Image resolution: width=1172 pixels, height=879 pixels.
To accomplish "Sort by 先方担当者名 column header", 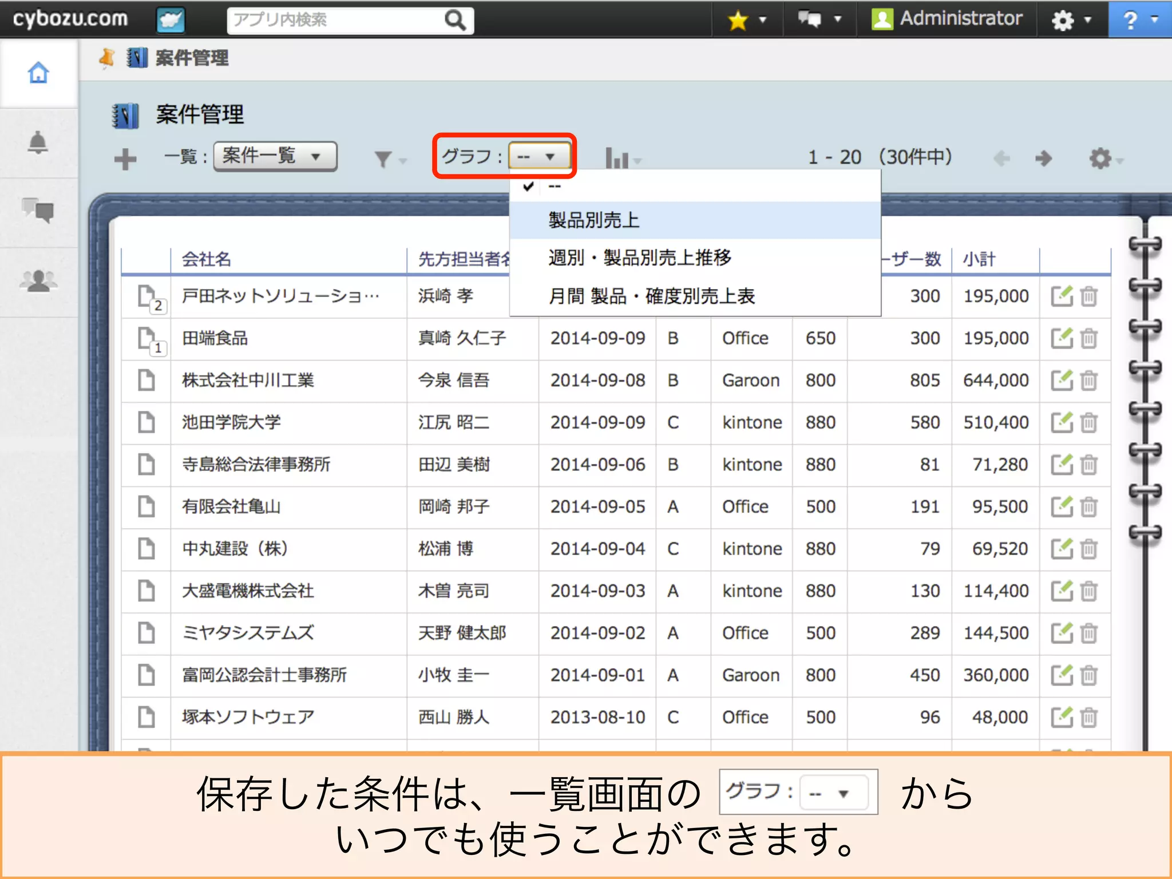I will point(464,259).
